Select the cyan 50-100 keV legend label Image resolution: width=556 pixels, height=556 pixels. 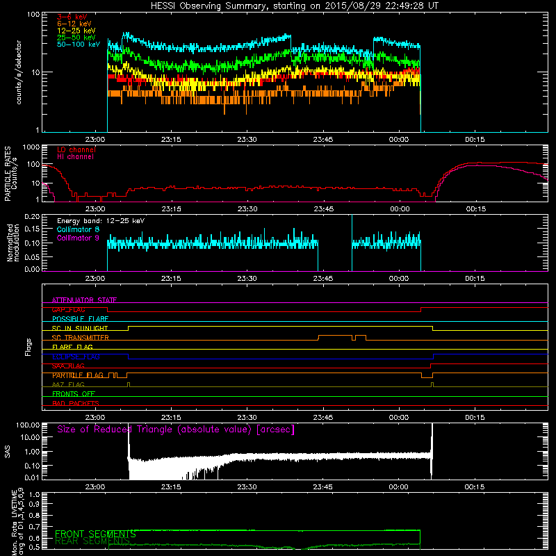coord(79,44)
